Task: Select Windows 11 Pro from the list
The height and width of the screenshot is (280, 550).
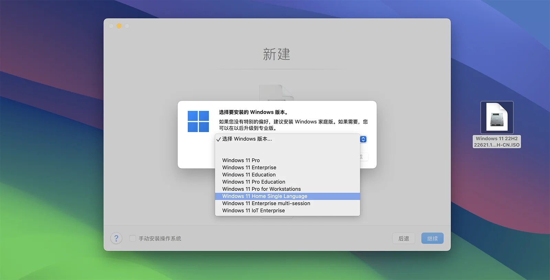Action: [287, 160]
